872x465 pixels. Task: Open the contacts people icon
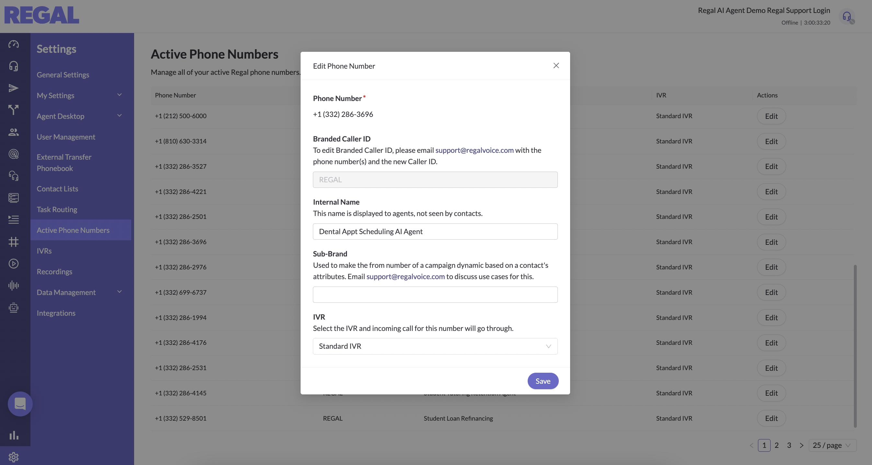click(14, 132)
